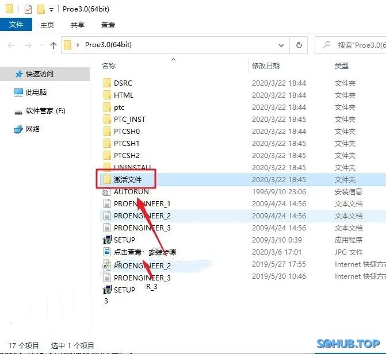Click the 应用程序 type of SETUP
Screen dimensions: 386x354
[349, 240]
